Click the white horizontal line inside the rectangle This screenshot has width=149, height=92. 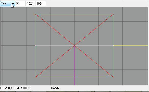(x=55, y=46)
